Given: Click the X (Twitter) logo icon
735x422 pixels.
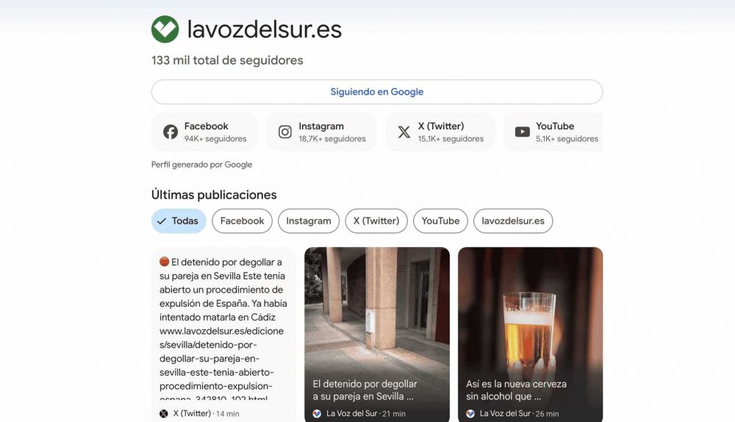Looking at the screenshot, I should [x=404, y=132].
